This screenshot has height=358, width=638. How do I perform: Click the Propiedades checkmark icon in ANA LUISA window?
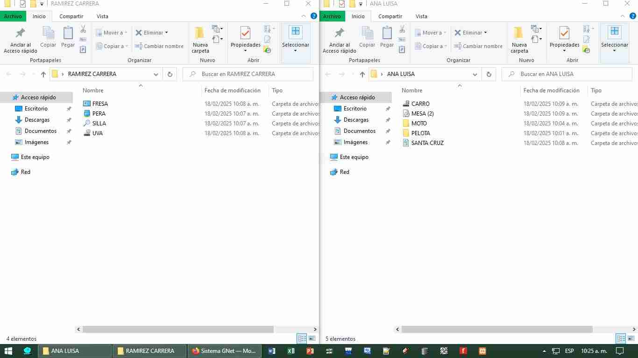click(564, 33)
